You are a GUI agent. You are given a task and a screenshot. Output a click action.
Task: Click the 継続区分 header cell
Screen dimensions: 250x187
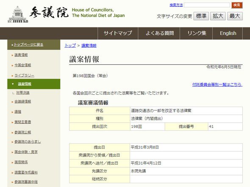point(100,179)
